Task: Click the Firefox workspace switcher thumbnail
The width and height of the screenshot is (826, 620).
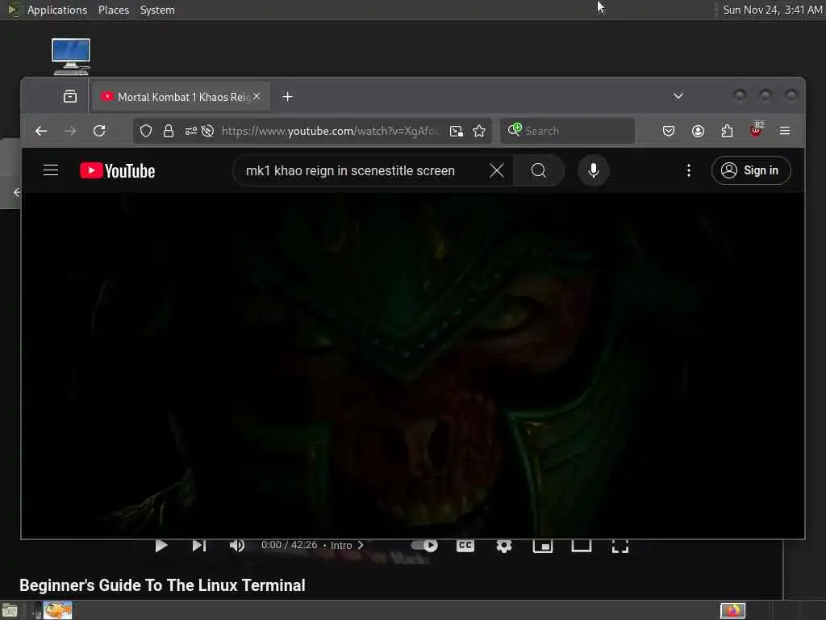Action: [732, 610]
